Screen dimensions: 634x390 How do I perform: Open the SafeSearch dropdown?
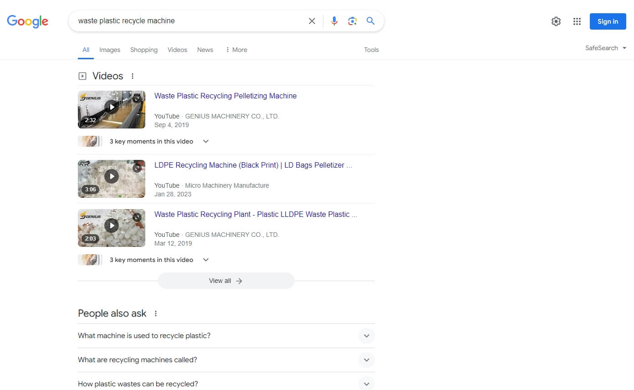coord(606,48)
